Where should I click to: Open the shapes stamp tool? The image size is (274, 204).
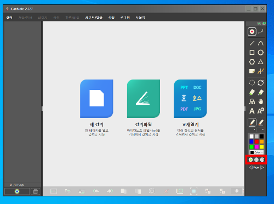click(252, 101)
